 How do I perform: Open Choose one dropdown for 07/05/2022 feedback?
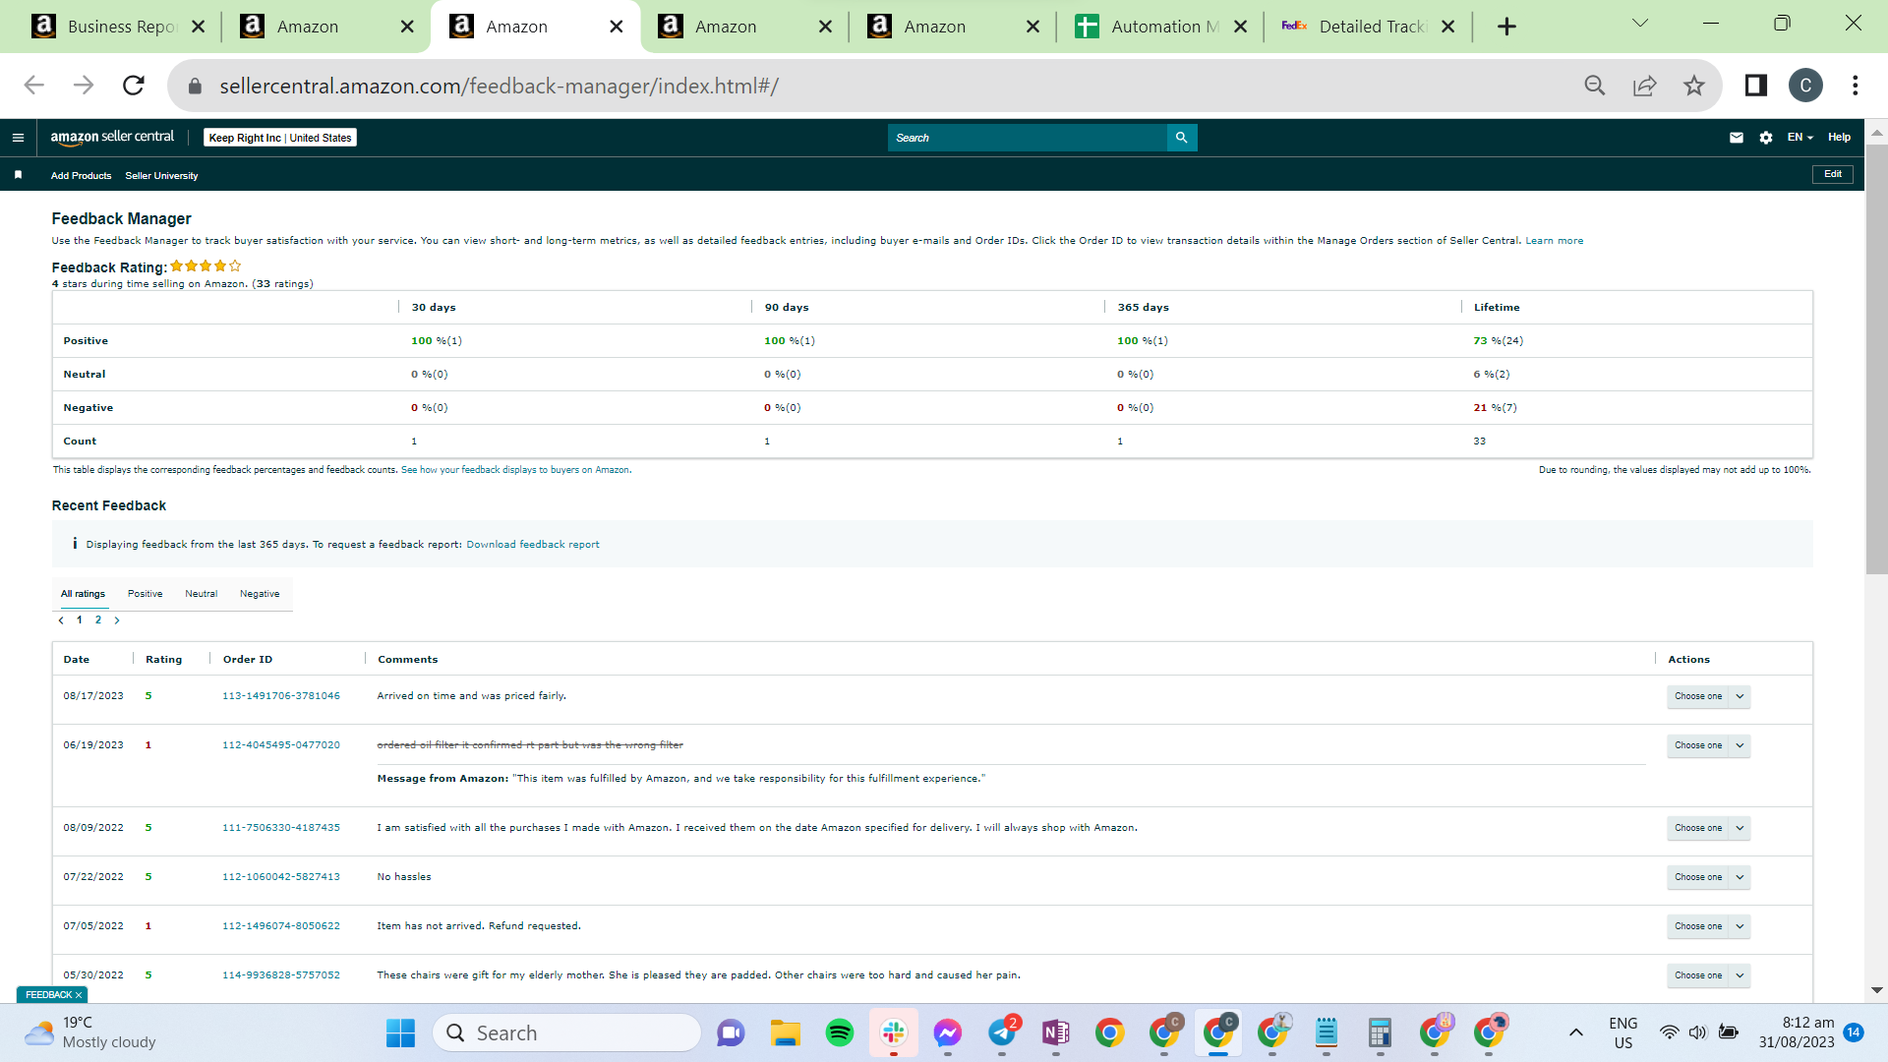pos(1709,926)
